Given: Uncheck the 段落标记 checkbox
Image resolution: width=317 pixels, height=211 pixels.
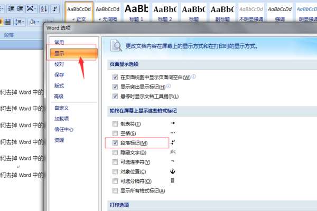Looking at the screenshot, I should [115, 143].
